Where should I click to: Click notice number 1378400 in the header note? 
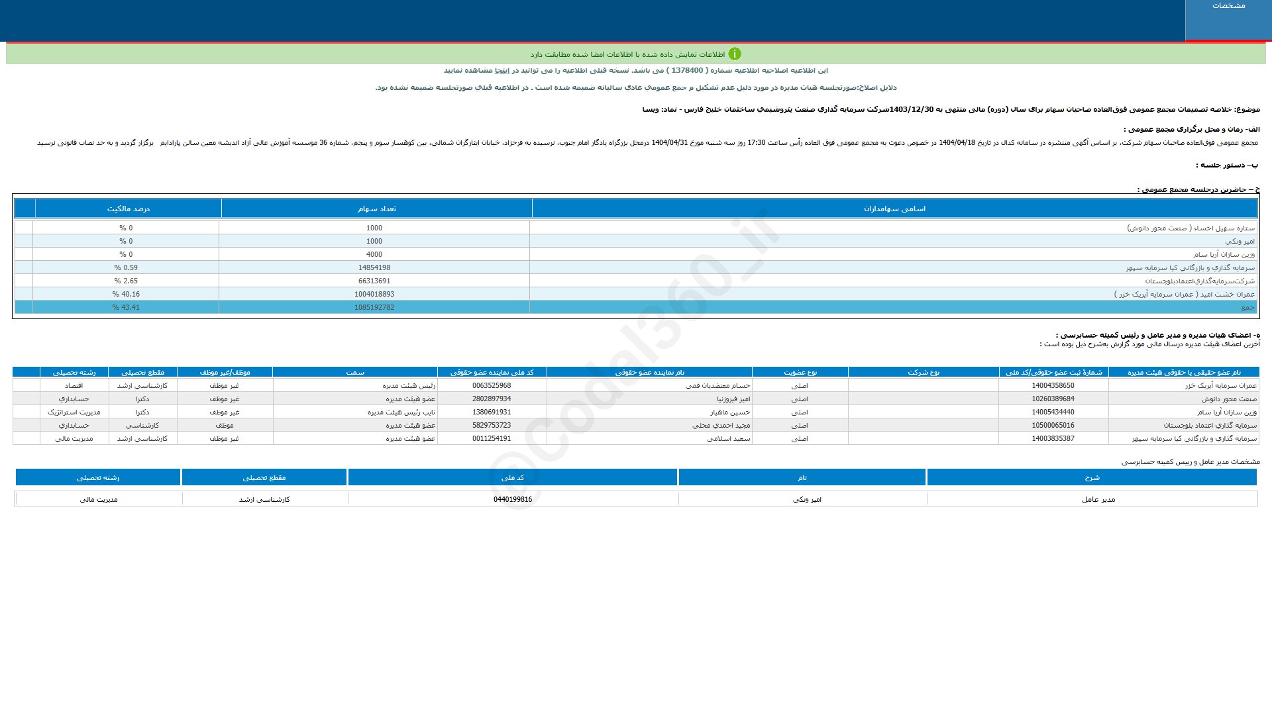[687, 70]
